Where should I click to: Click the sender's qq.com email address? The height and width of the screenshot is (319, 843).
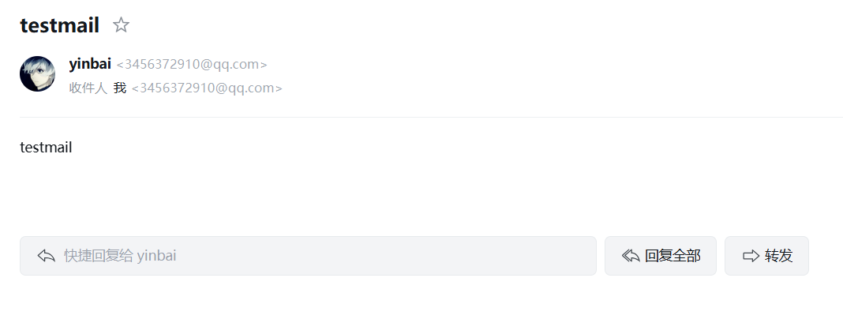click(x=192, y=65)
